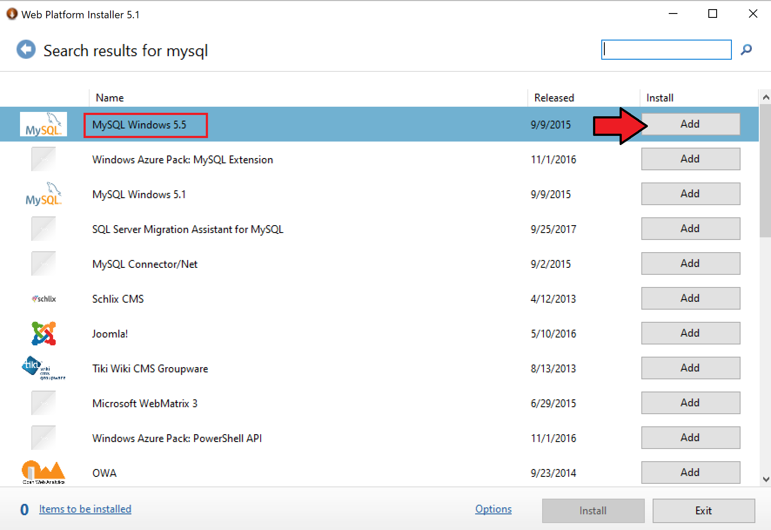Click the MySQL logo beside MySQL Windows 5.5

tap(44, 124)
